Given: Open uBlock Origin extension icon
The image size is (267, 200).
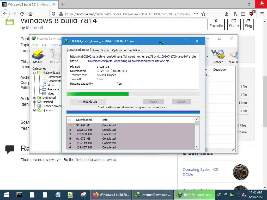Looking at the screenshot, I should (252, 14).
